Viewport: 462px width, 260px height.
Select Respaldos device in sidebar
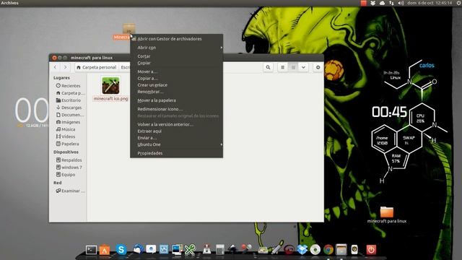tap(69, 160)
